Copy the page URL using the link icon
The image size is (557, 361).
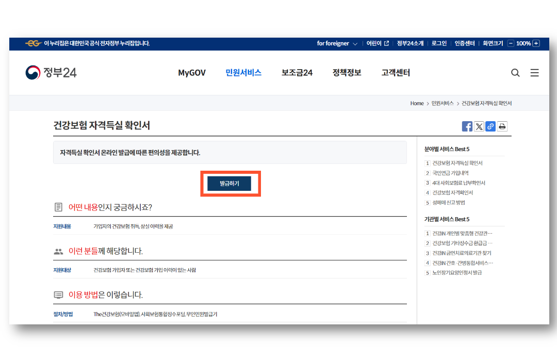490,126
